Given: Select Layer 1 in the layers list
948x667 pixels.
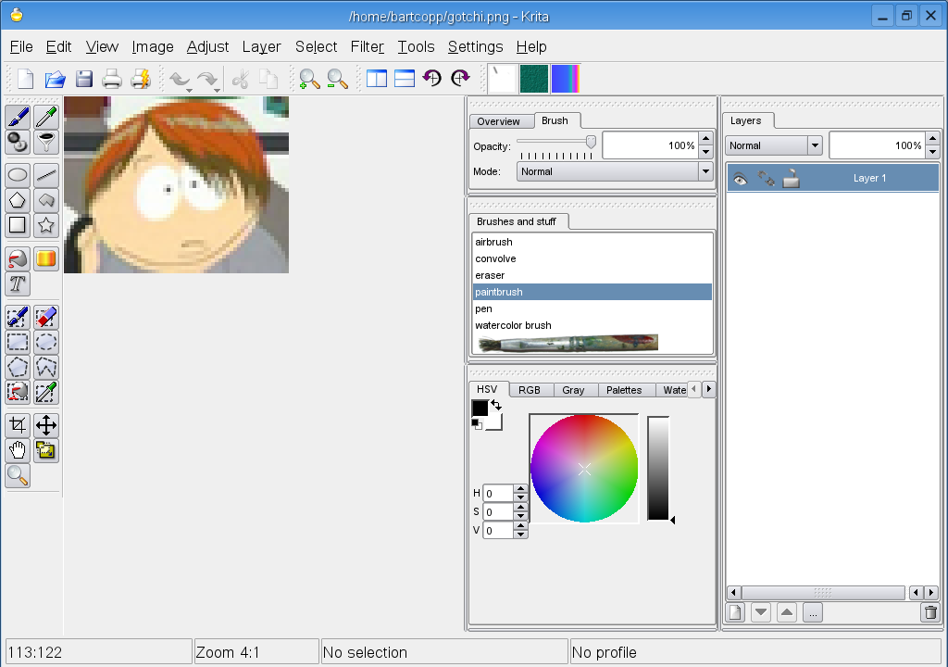Looking at the screenshot, I should pos(832,179).
